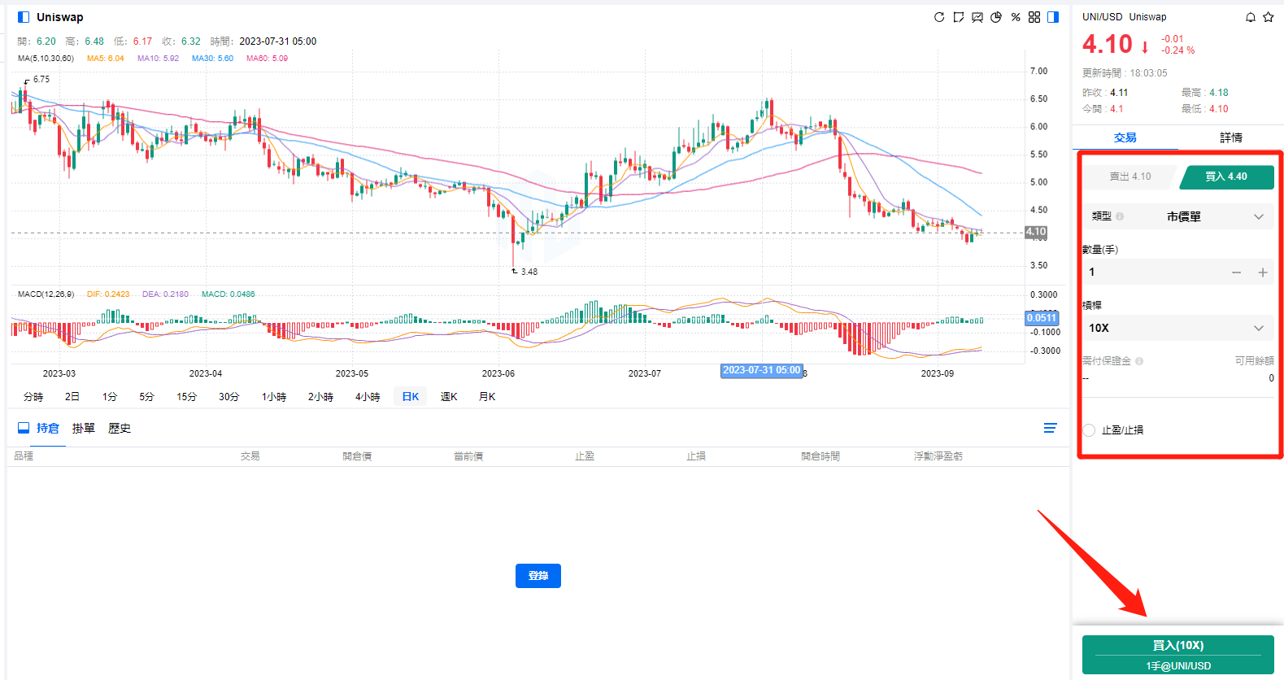Click the 數量 quantity input field

[1155, 272]
